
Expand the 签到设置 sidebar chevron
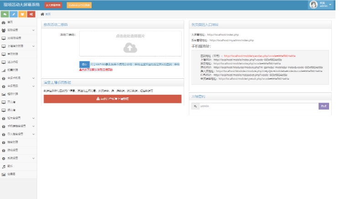click(33, 31)
